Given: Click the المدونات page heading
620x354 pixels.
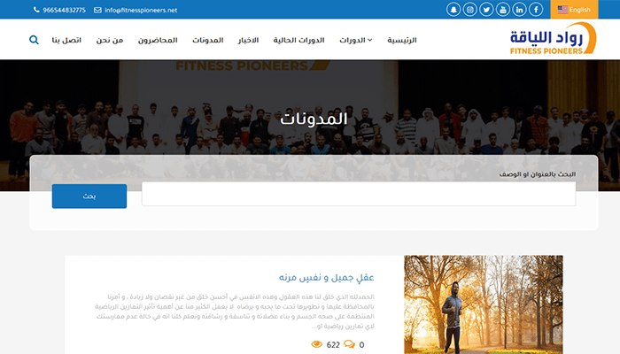Looking at the screenshot, I should point(314,119).
